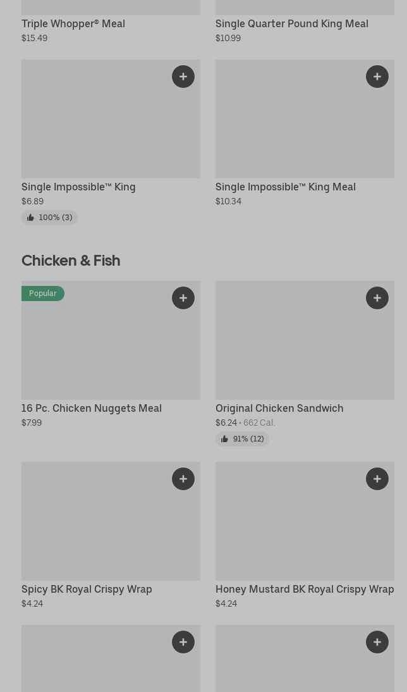Open Single Quarter Pound King Meal

pos(291,23)
